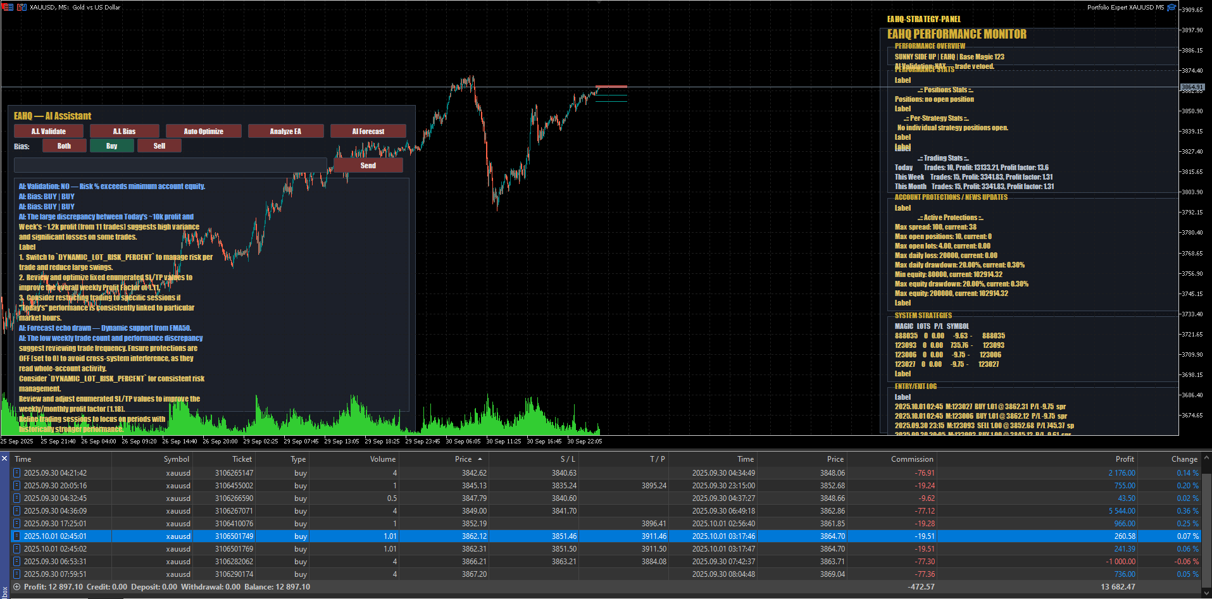
Task: Sort trade history by Commission column header
Action: click(x=911, y=459)
